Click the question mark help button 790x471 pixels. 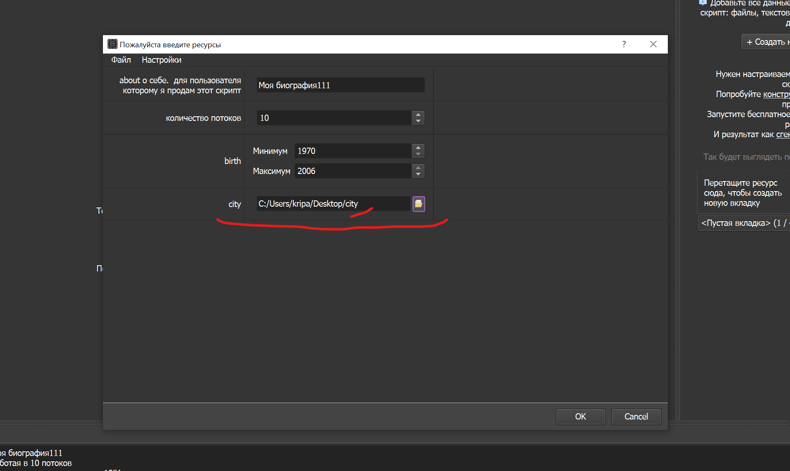coord(624,44)
